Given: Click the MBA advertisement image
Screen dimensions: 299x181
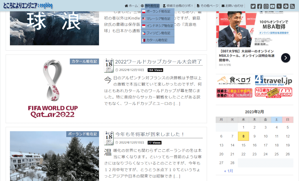Looking at the screenshot, I should [x=255, y=29].
